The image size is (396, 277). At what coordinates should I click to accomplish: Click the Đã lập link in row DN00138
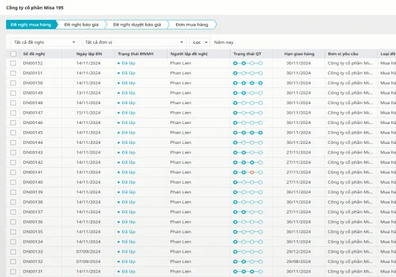point(128,202)
